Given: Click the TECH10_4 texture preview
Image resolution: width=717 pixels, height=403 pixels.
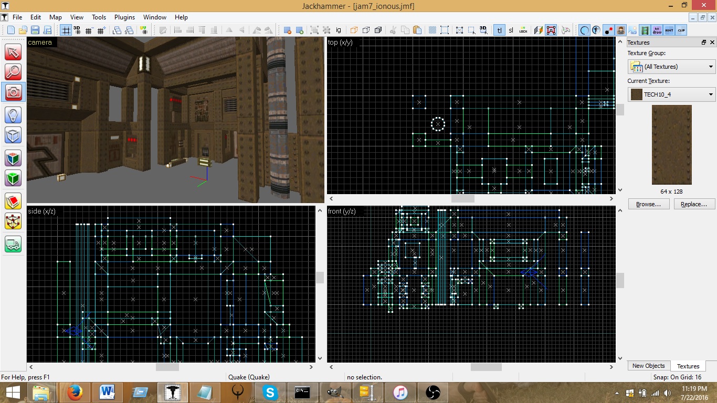Looking at the screenshot, I should pos(671,145).
